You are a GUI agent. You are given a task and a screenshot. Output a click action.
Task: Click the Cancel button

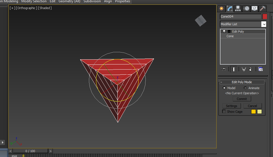tap(253, 106)
